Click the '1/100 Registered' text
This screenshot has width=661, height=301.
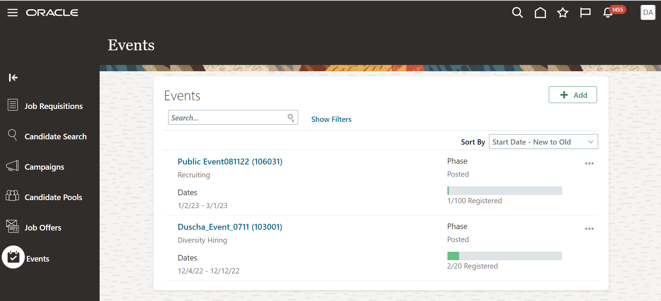pos(474,201)
